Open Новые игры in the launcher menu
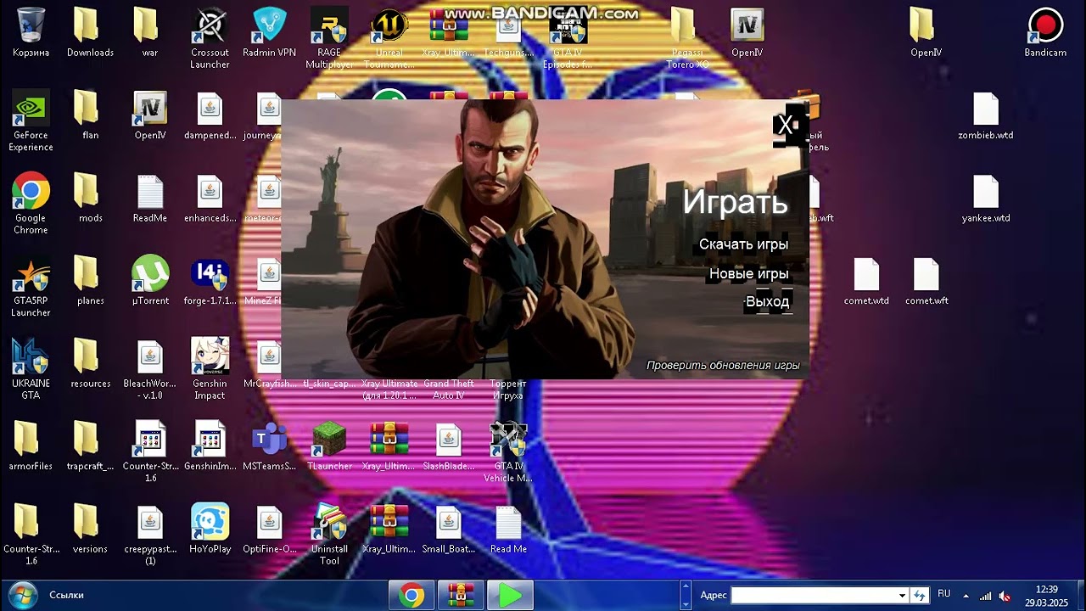The height and width of the screenshot is (611, 1086). [x=749, y=273]
